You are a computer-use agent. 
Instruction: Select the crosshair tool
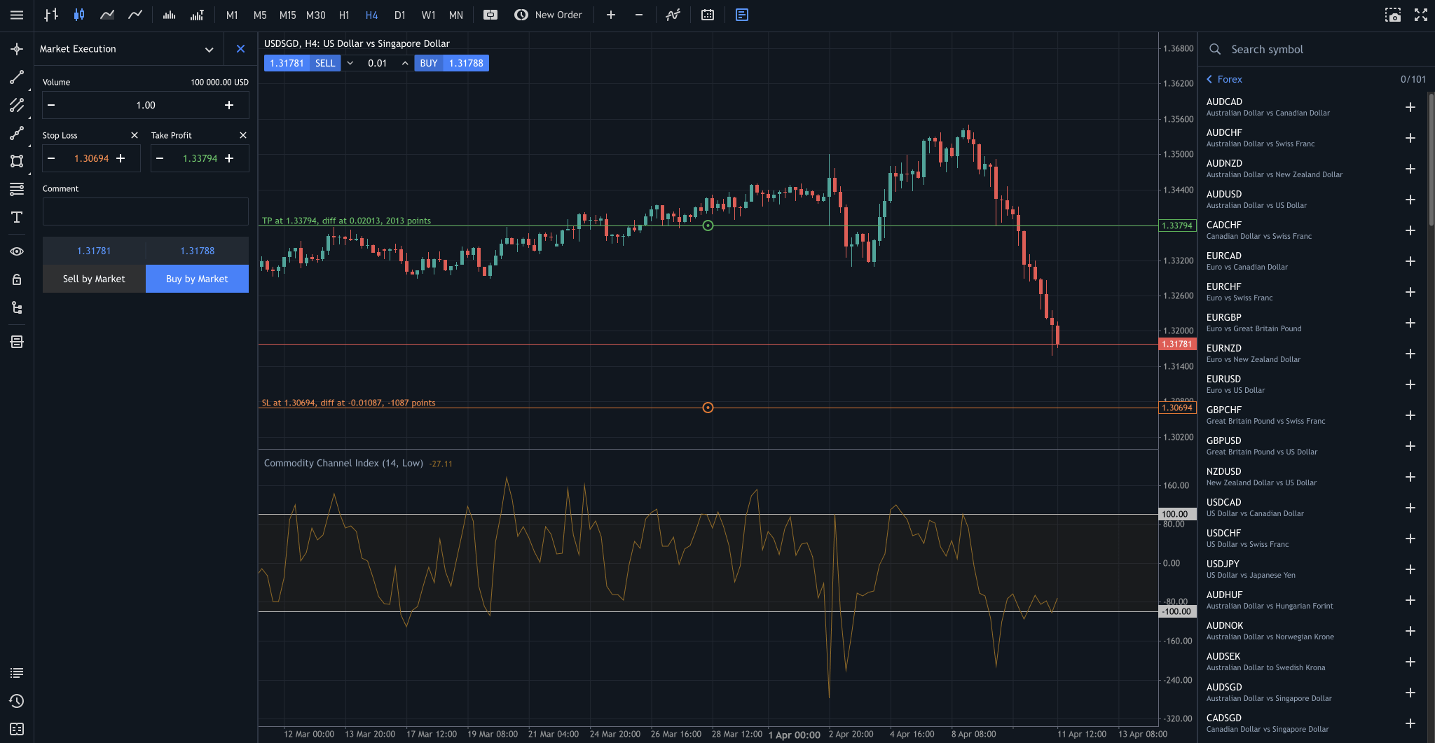tap(17, 48)
